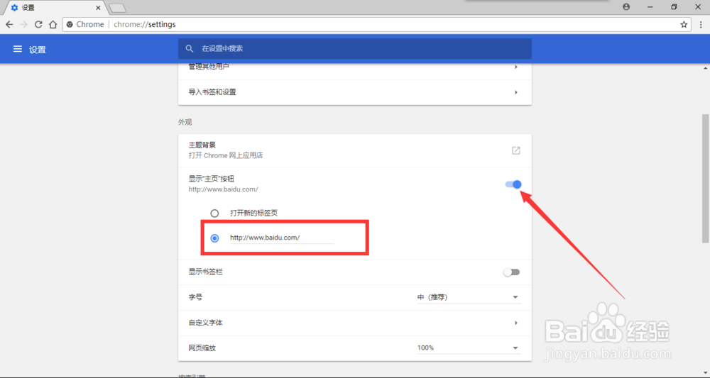Viewport: 710px width, 378px height.
Task: Click the 网页缩放 label
Action: point(202,348)
